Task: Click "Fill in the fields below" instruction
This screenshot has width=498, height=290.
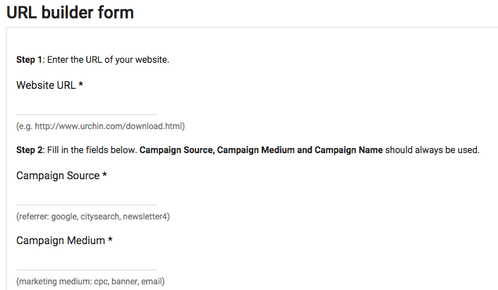Action: (92, 150)
